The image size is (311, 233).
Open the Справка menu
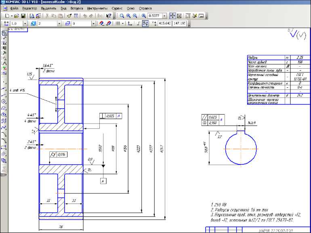click(x=145, y=8)
